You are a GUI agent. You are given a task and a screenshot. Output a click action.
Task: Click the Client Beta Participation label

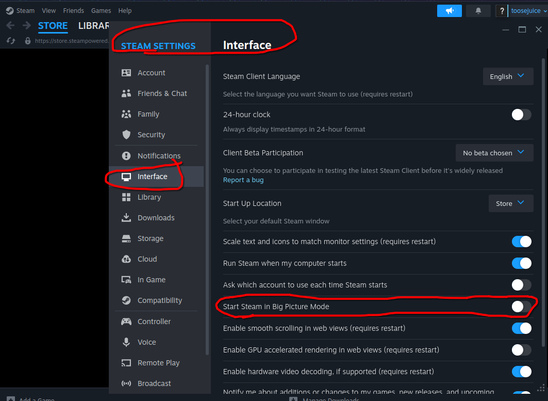click(263, 153)
